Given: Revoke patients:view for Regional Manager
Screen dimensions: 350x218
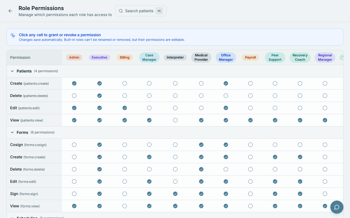Looking at the screenshot, I should click(x=325, y=120).
